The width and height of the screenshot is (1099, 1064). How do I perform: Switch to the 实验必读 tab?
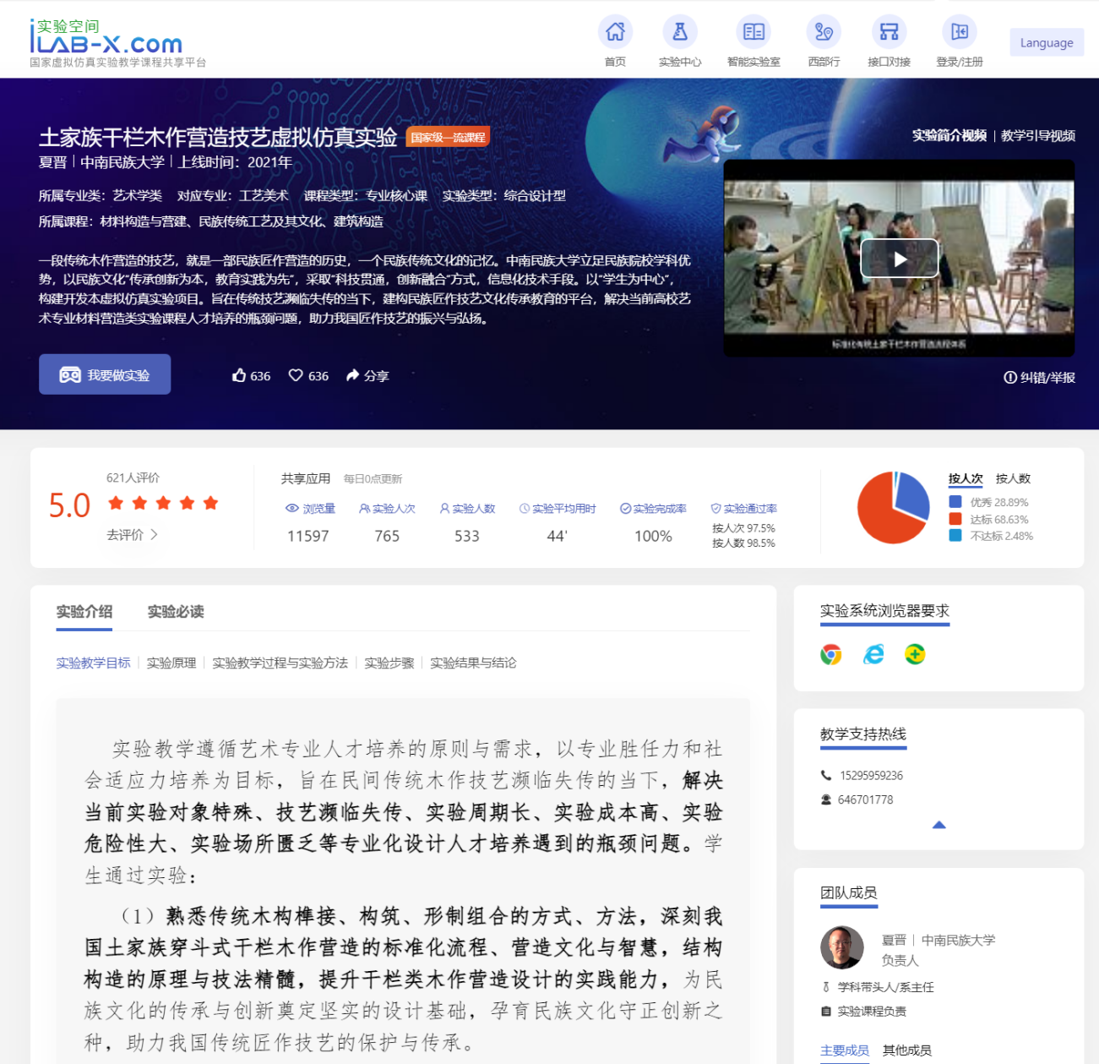point(176,612)
